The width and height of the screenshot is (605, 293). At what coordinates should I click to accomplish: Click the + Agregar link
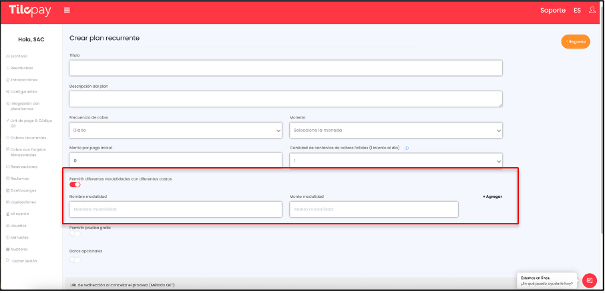click(x=492, y=197)
